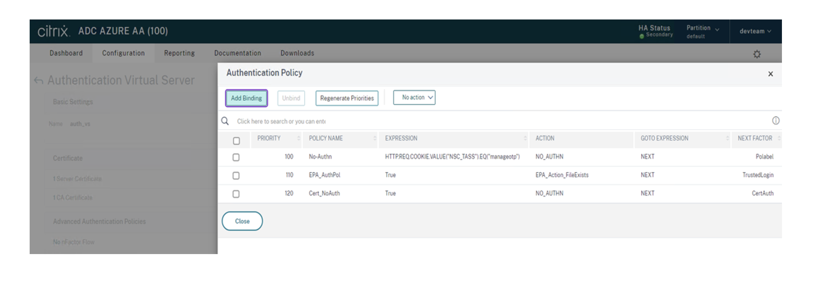This screenshot has width=821, height=288.
Task: Open the No action dropdown
Action: click(x=414, y=97)
